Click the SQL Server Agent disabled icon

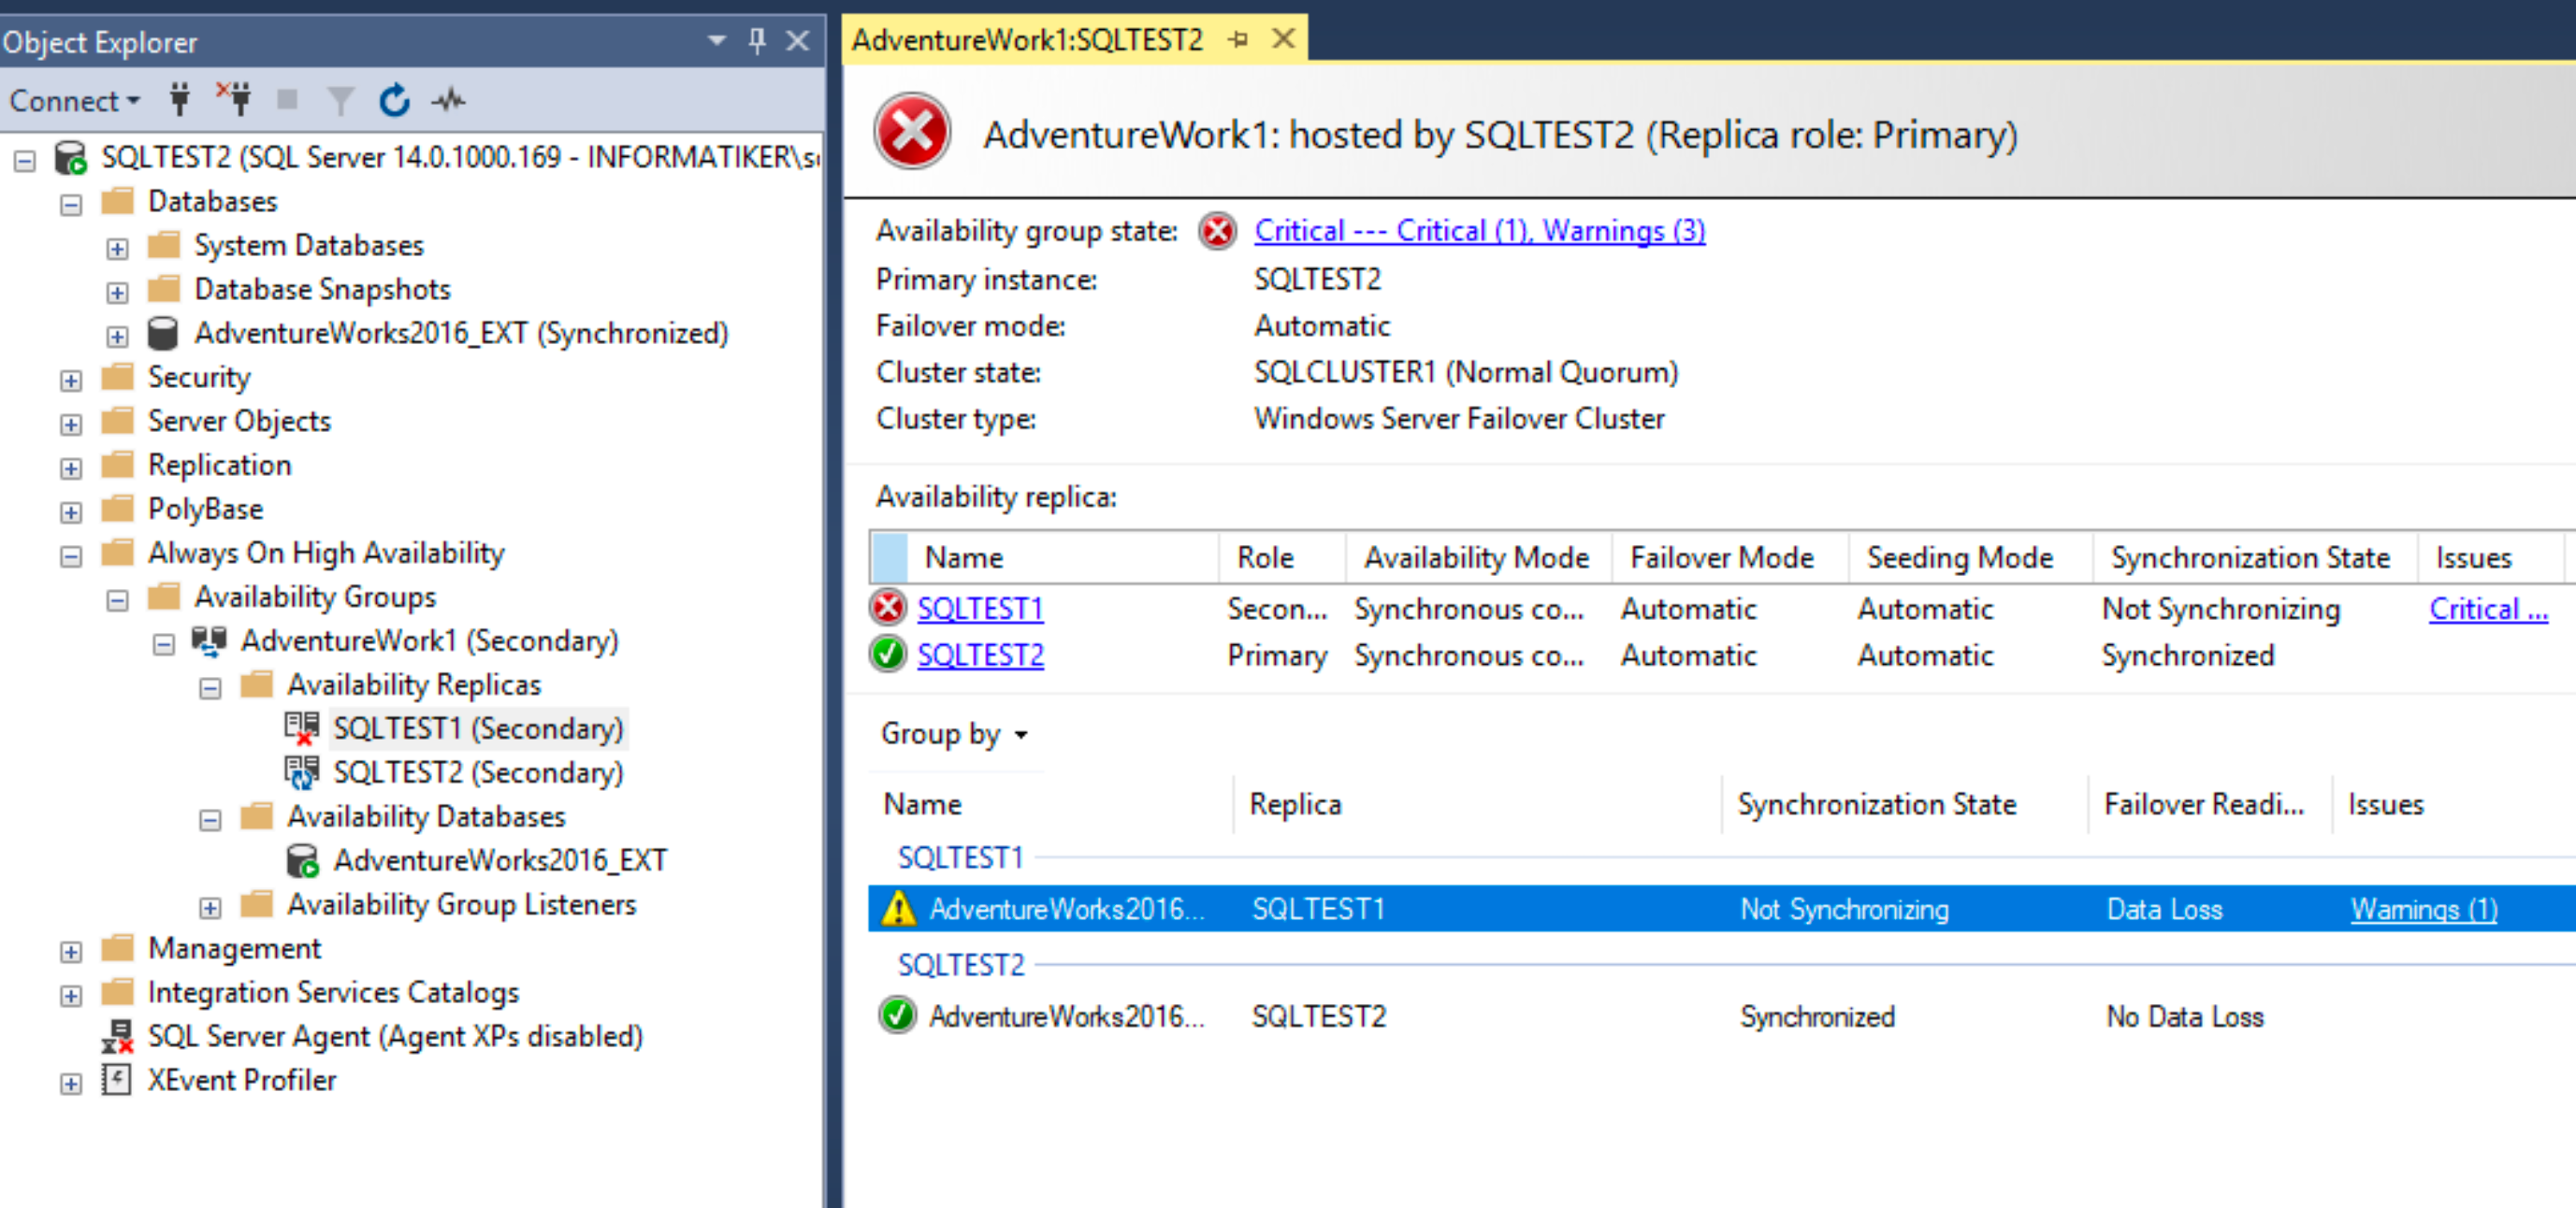coord(117,1036)
